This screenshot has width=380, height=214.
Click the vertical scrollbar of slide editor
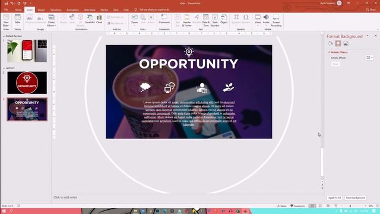point(322,162)
